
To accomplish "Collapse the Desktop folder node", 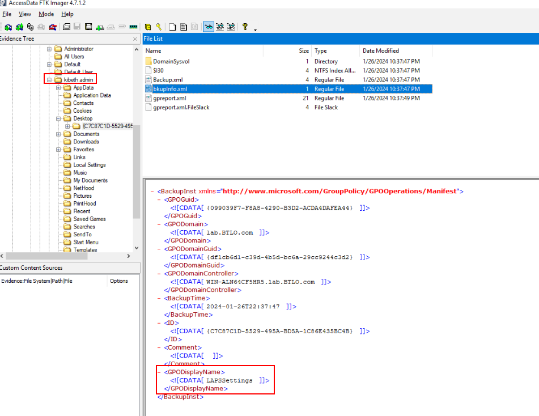I will point(58,118).
